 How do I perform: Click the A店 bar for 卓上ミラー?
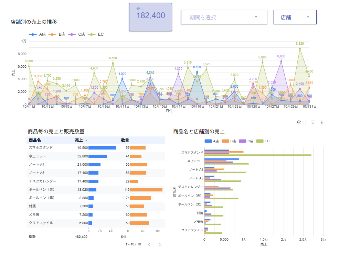coord(222,159)
